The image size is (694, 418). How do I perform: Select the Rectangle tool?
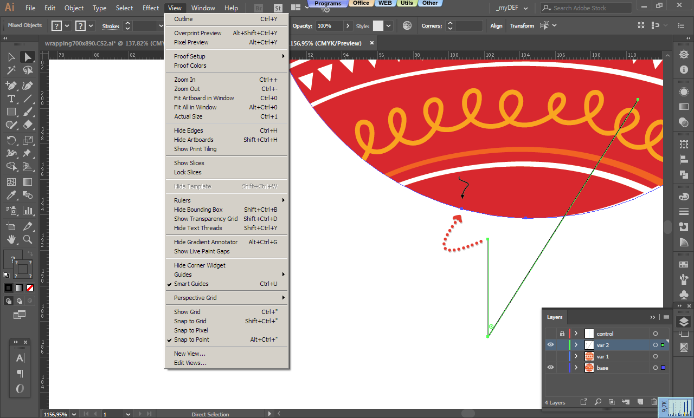coord(11,112)
